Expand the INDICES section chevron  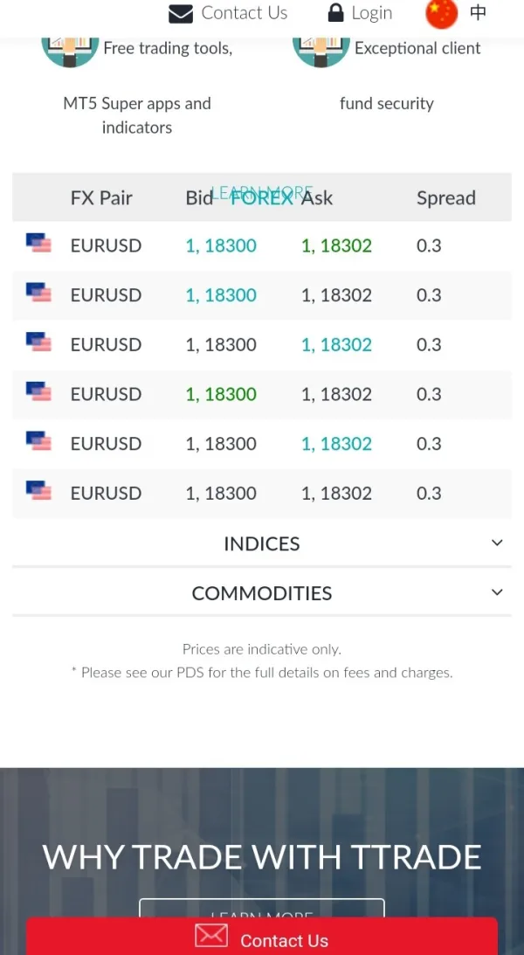pos(497,543)
